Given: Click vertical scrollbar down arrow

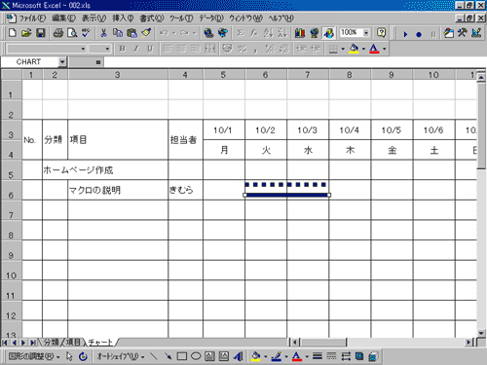Looking at the screenshot, I should (481, 333).
